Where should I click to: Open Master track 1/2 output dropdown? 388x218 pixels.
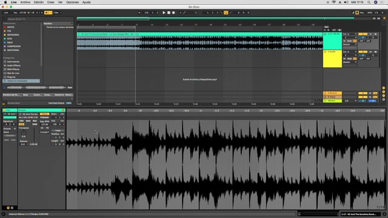point(350,101)
